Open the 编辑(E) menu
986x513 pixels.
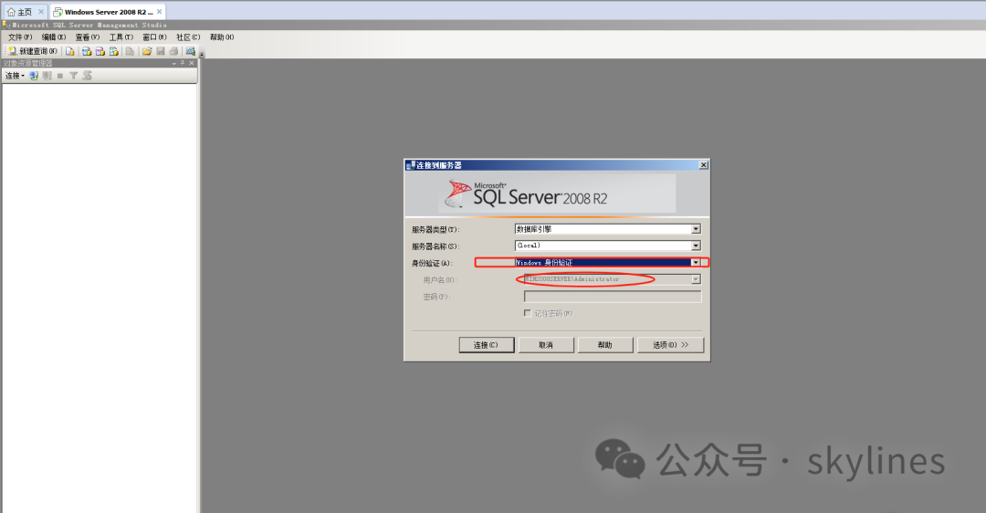(54, 37)
